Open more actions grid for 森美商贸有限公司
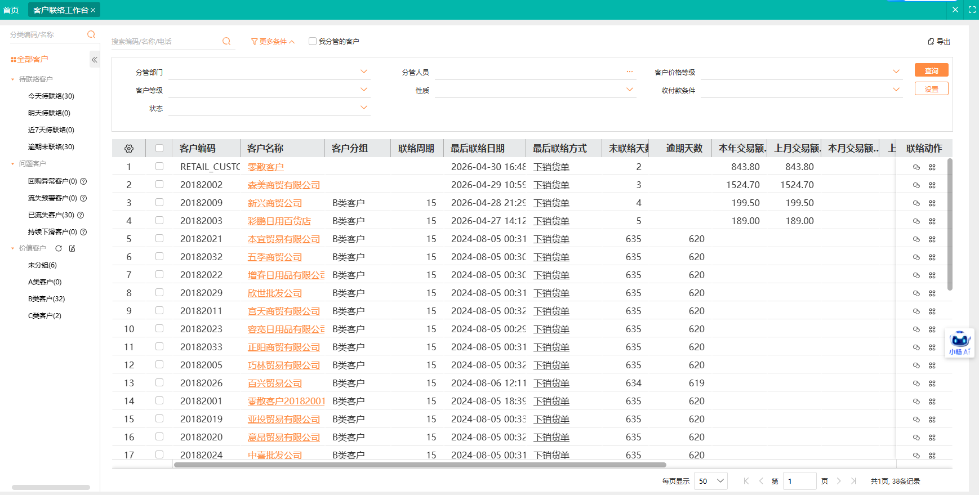Viewport: 979px width, 495px height. click(932, 185)
